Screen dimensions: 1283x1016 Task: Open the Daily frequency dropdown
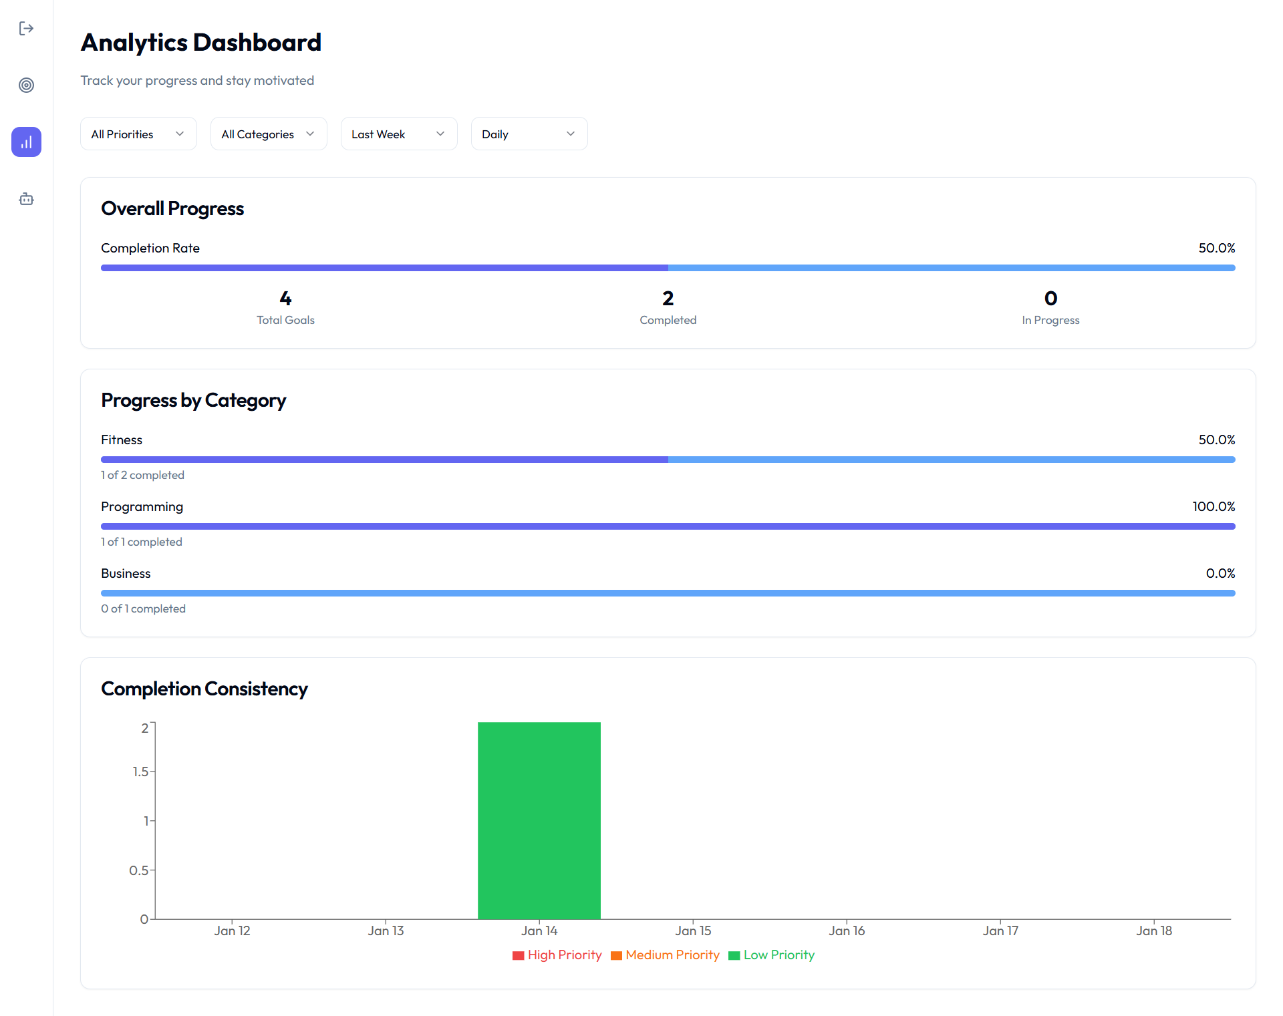[x=529, y=134]
